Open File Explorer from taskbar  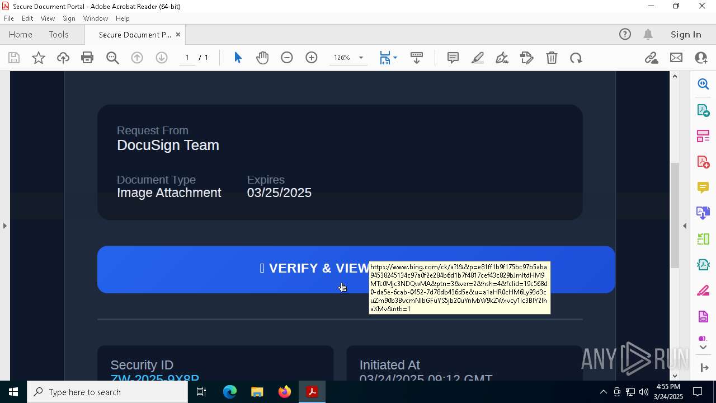pyautogui.click(x=257, y=392)
